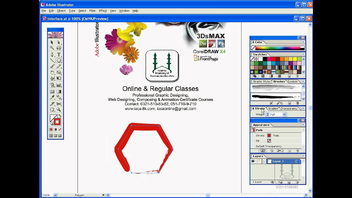This screenshot has width=352, height=198.
Task: Select the Magic Wand tool
Action: click(52, 48)
